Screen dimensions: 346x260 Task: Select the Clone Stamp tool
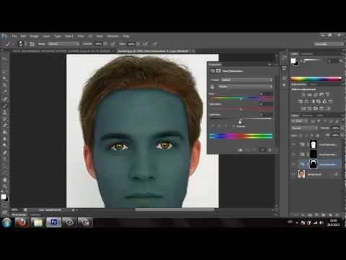pos(4,112)
